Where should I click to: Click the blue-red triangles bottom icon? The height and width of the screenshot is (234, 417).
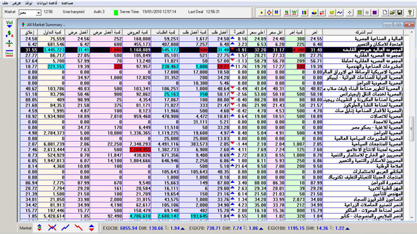point(92,228)
